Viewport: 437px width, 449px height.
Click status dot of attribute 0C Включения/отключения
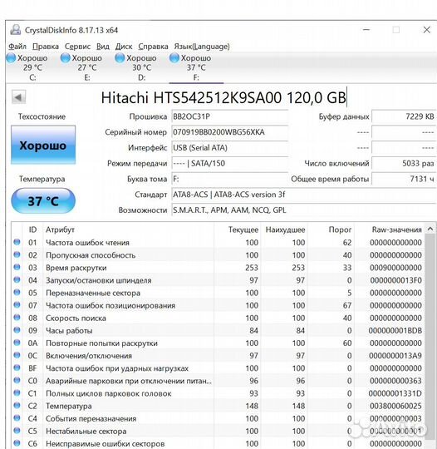pos(17,356)
